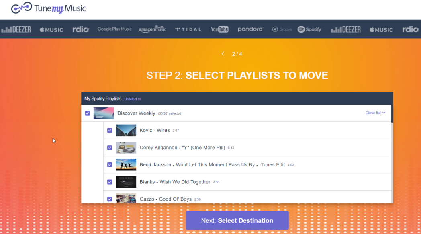Screen dimensions: 421x234
Task: Click 'Gazzo - Good Ol' Boys' title
Action: point(166,199)
